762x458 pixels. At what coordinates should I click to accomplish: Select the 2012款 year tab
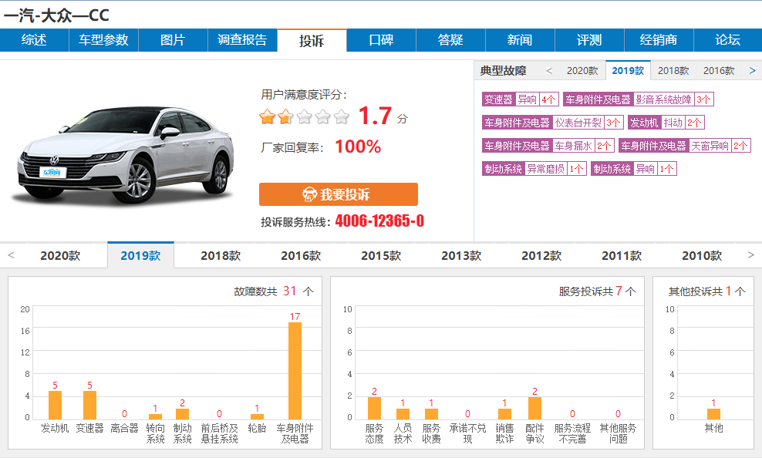point(541,255)
